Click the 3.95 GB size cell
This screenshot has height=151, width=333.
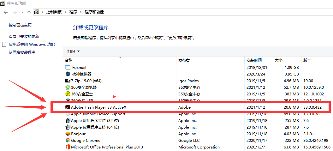pyautogui.click(x=291, y=74)
